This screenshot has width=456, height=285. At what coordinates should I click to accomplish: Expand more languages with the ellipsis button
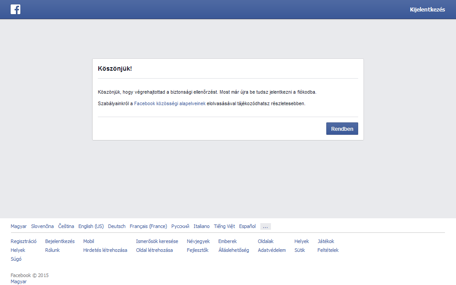click(x=265, y=226)
